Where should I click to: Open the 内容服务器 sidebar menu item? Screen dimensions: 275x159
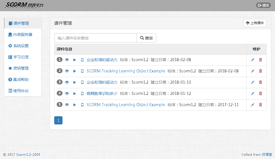point(23,35)
